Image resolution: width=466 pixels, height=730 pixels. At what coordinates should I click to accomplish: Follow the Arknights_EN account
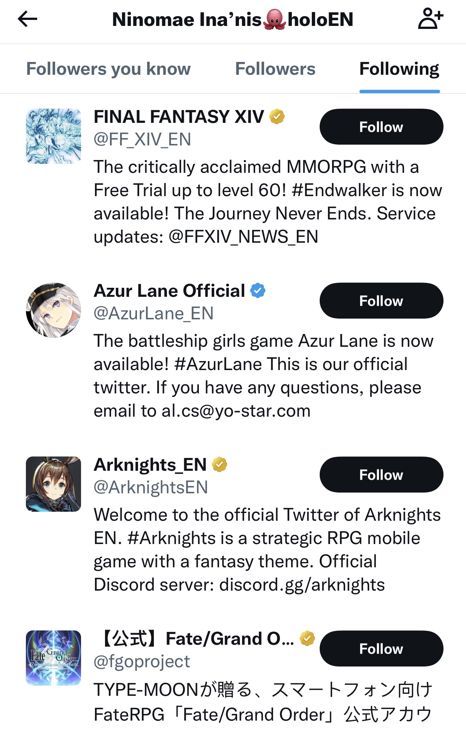(x=381, y=475)
